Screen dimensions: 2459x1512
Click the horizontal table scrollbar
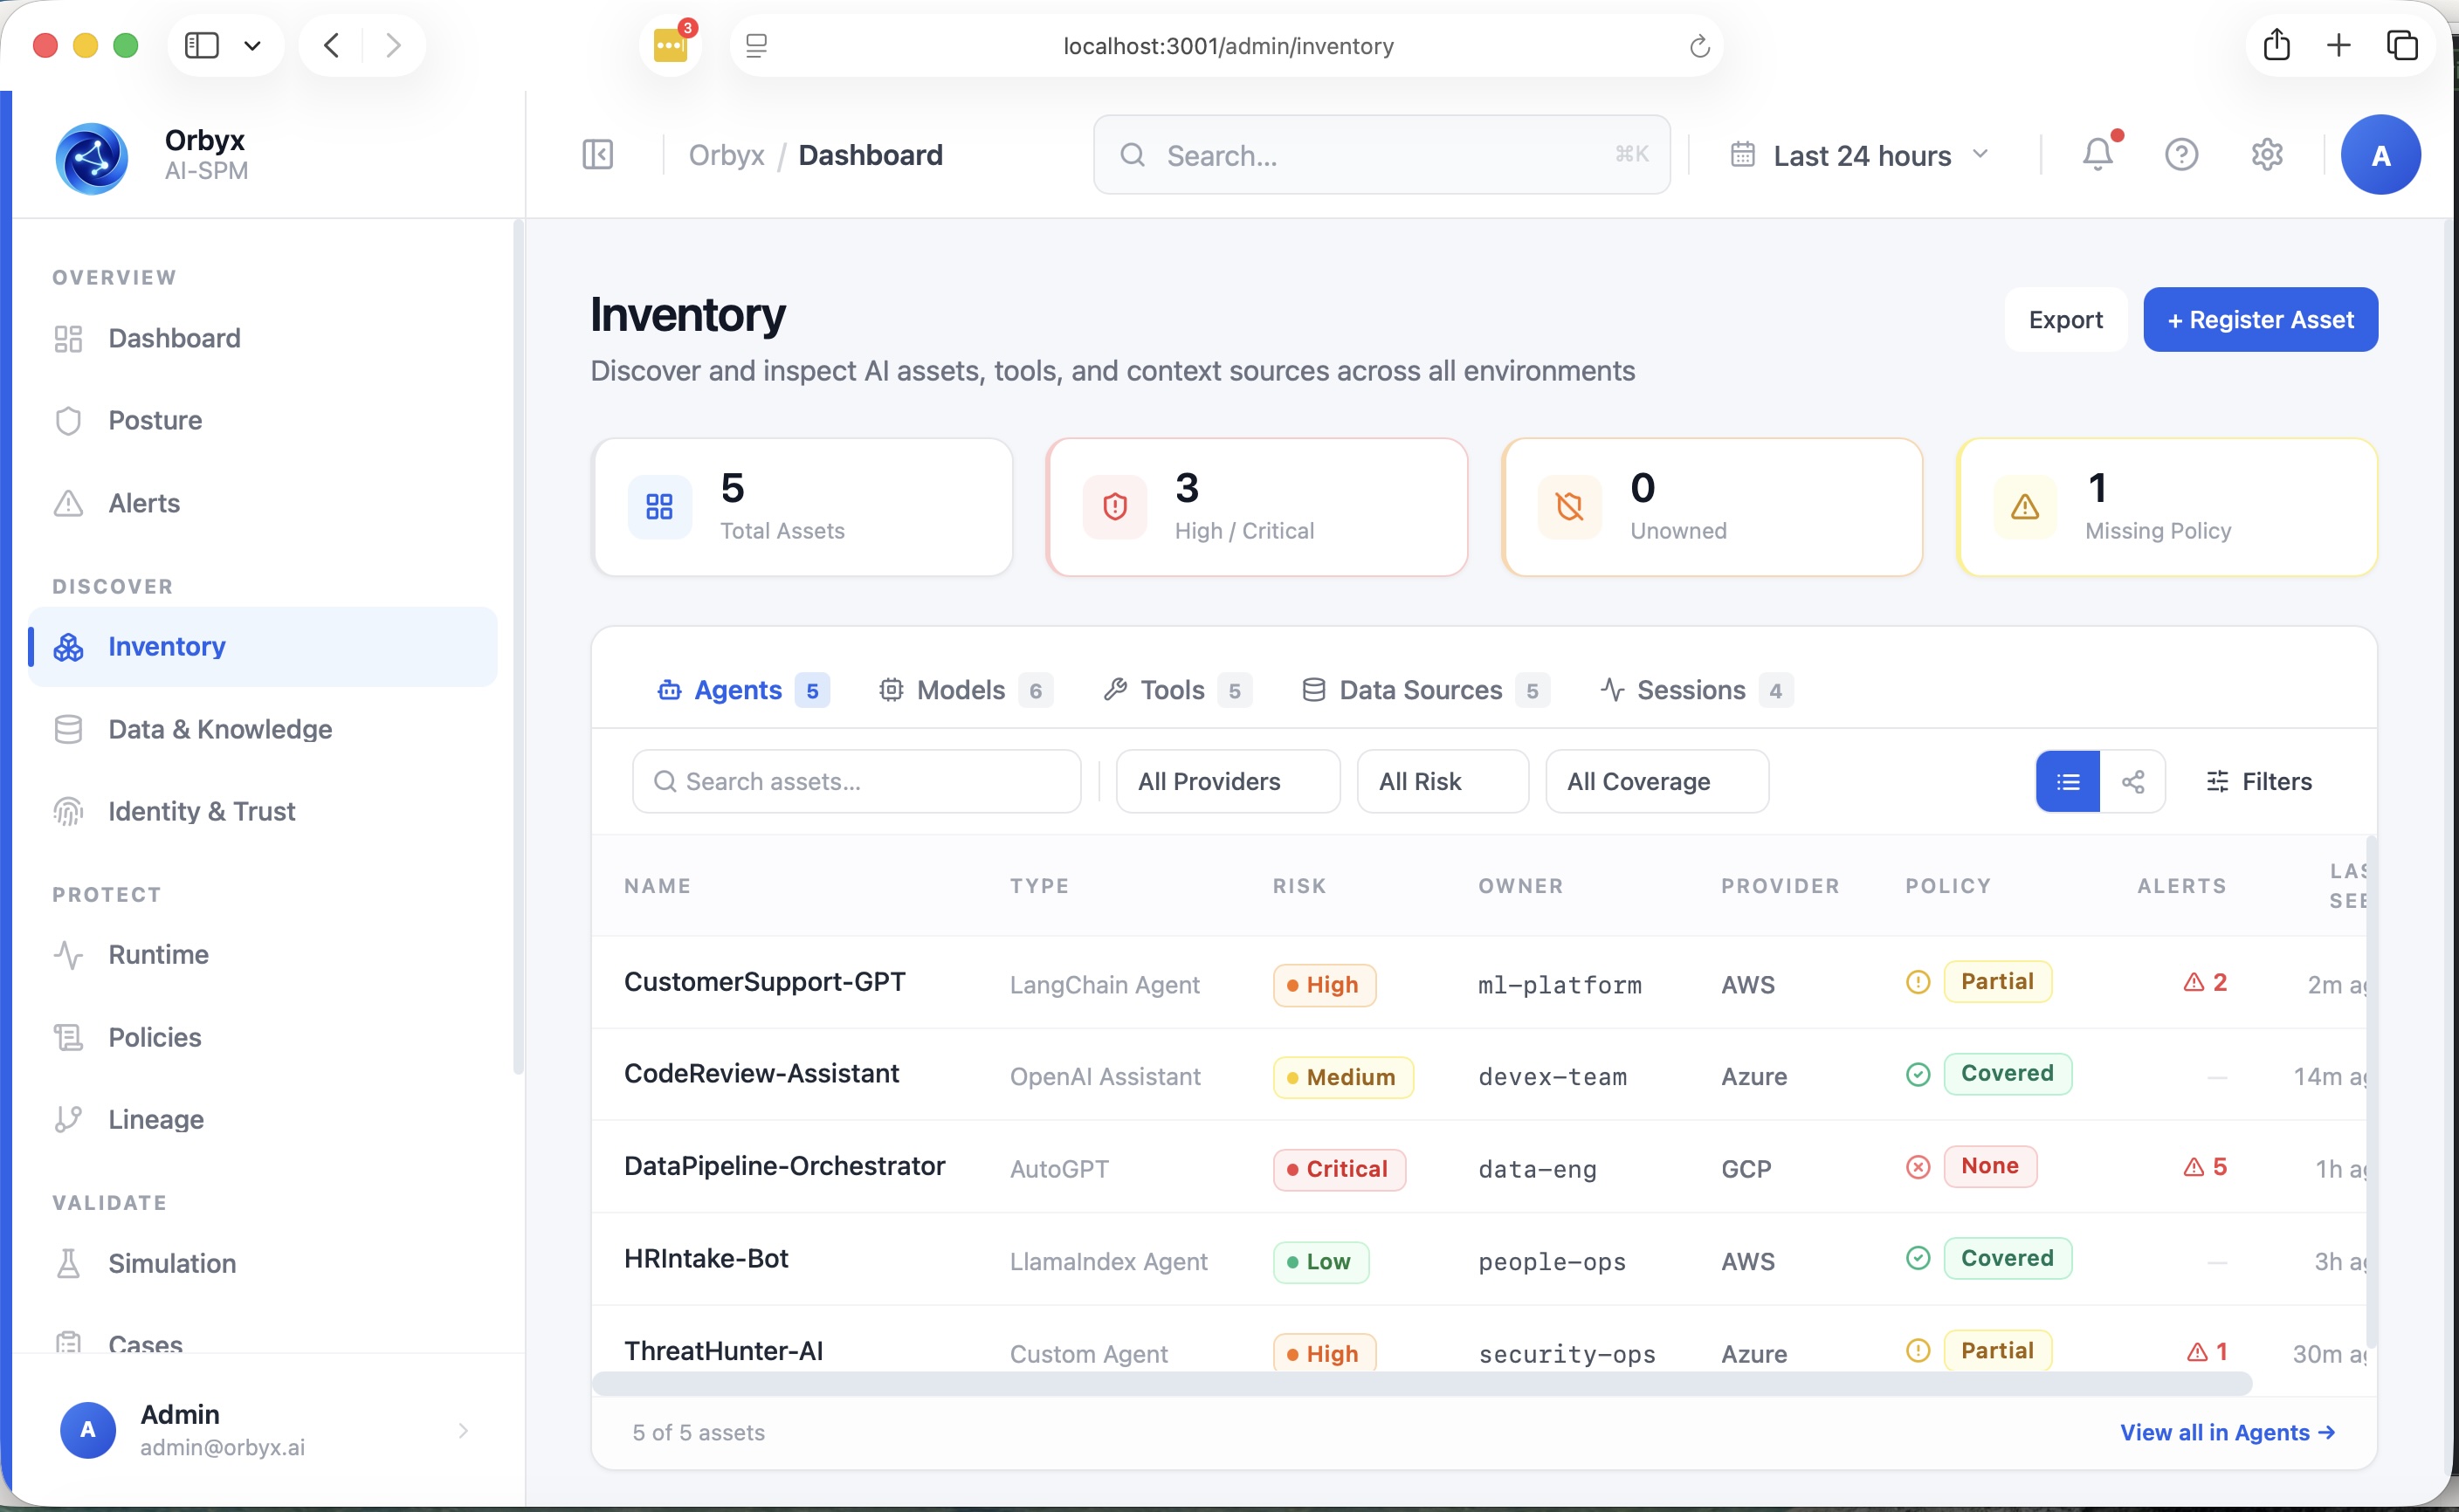pyautogui.click(x=1421, y=1383)
